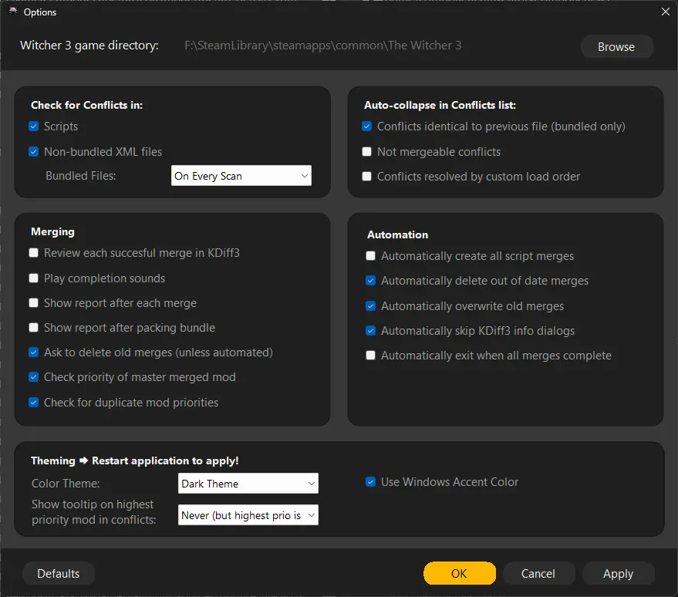Screen dimensions: 678x597
Task: Close the Options dialog
Action: (666, 12)
